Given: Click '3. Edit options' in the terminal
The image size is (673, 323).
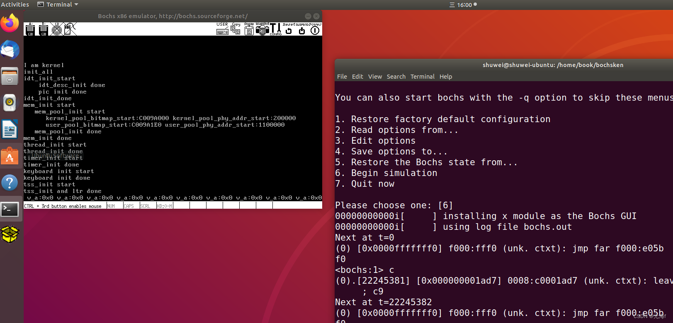Looking at the screenshot, I should [375, 141].
